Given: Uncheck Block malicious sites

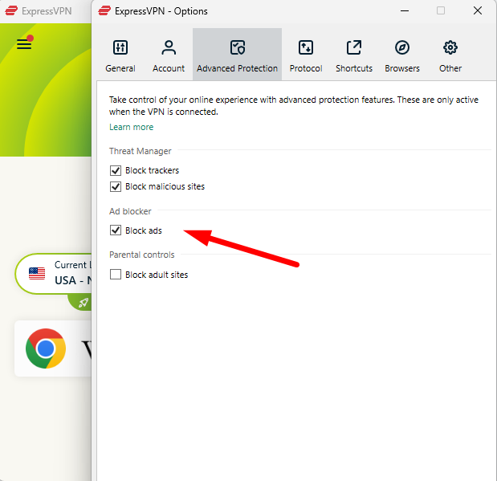Looking at the screenshot, I should click(116, 186).
